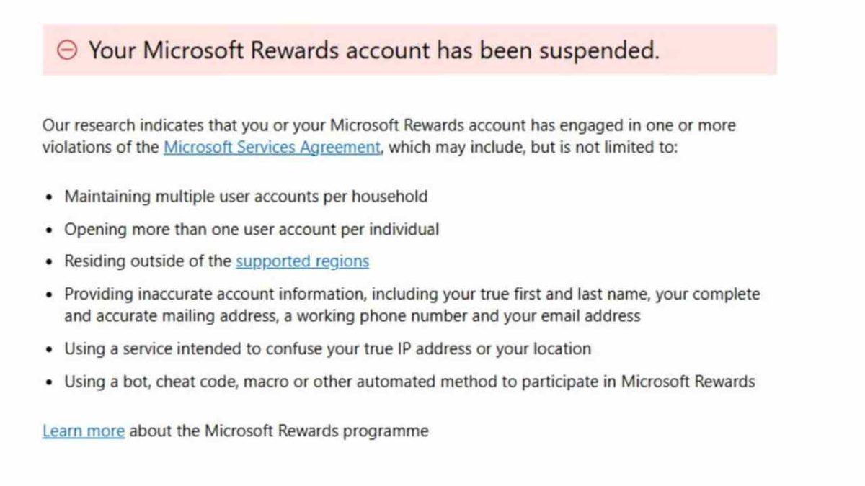Click the underline of Learn more link
Viewport: 865px width, 486px height.
click(84, 438)
